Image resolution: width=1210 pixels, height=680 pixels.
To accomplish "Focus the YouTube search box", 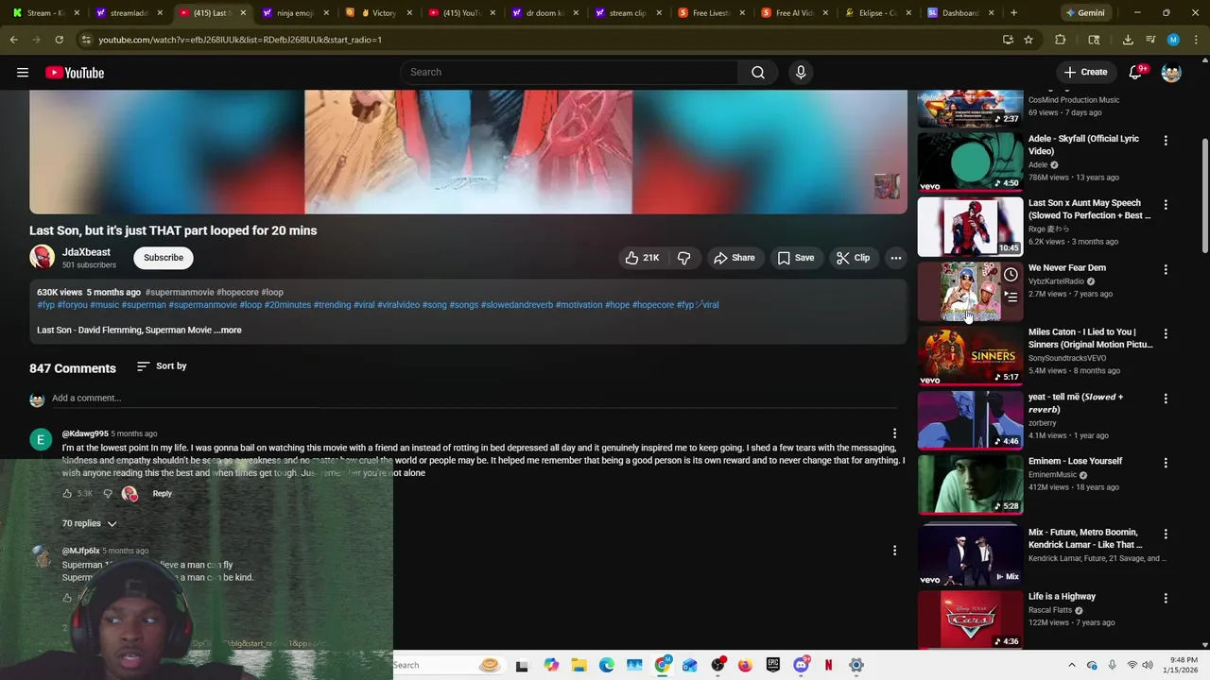I will tap(569, 73).
